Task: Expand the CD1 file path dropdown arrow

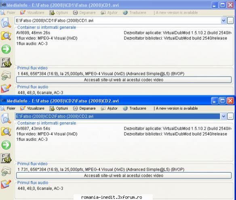Action: pyautogui.click(x=223, y=21)
